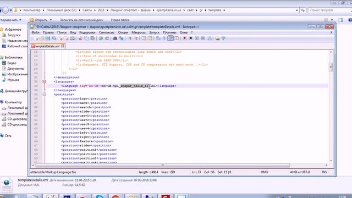Click the editor horizontal scrollbar
Screen dimensions: 352x198
163,166
